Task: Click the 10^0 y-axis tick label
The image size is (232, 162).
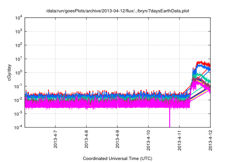Action: point(18,73)
